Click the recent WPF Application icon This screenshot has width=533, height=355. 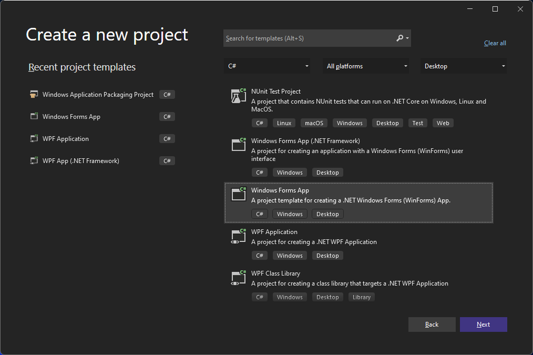point(34,138)
